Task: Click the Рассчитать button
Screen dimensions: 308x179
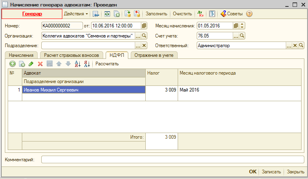Action: [107, 64]
